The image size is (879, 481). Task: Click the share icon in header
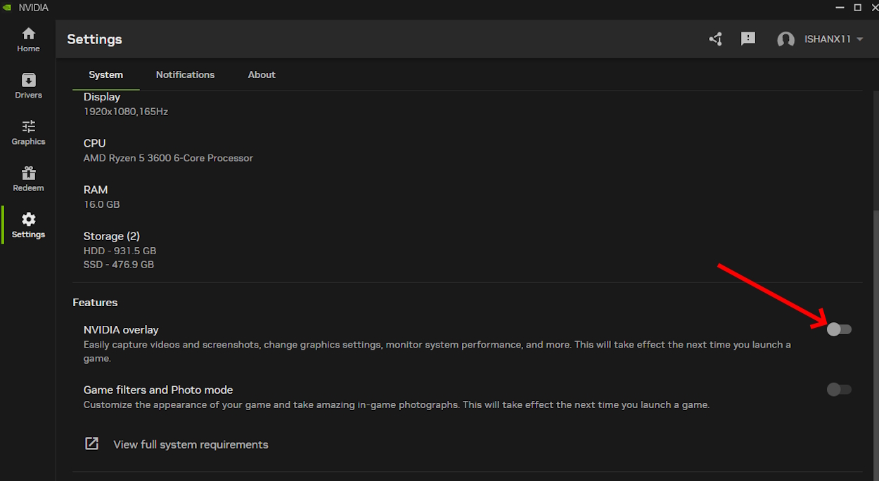(x=715, y=39)
